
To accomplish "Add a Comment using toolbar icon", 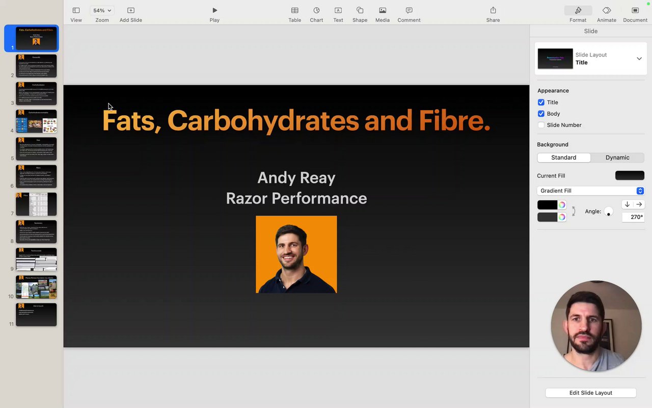I will tap(409, 10).
